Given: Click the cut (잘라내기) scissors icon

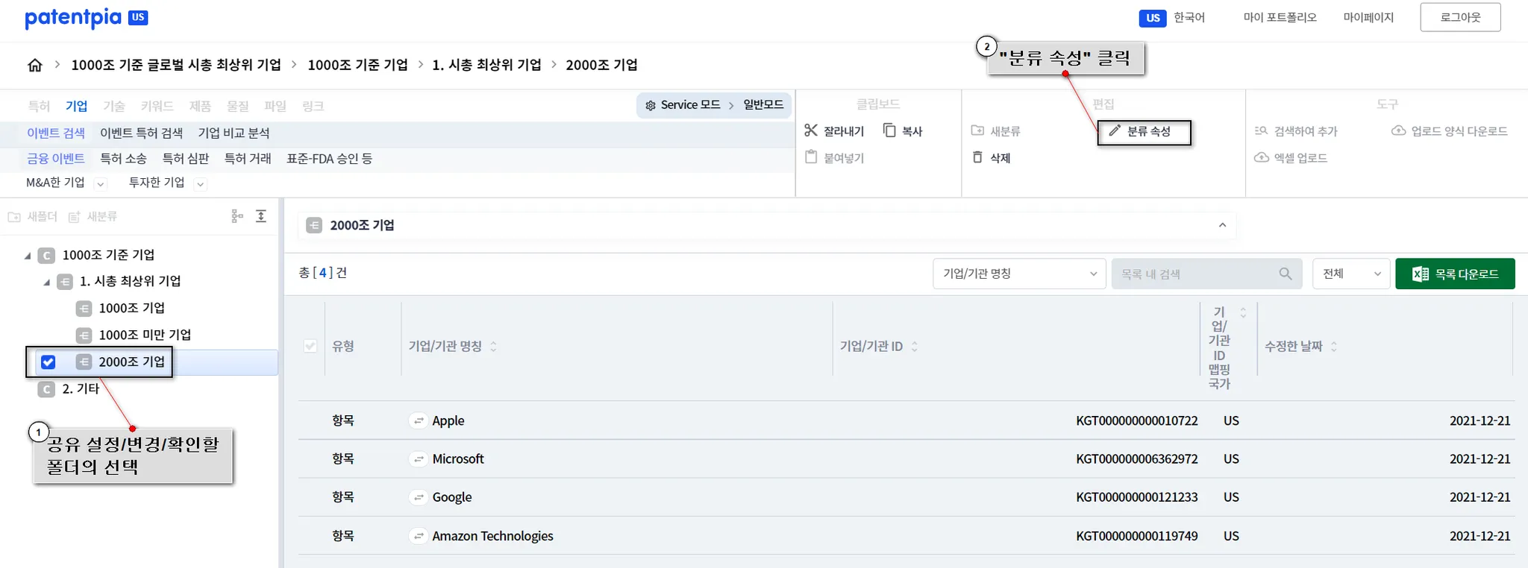Looking at the screenshot, I should (811, 130).
